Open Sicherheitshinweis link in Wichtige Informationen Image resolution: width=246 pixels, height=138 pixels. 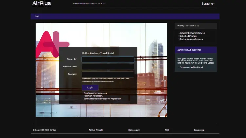click(x=188, y=36)
